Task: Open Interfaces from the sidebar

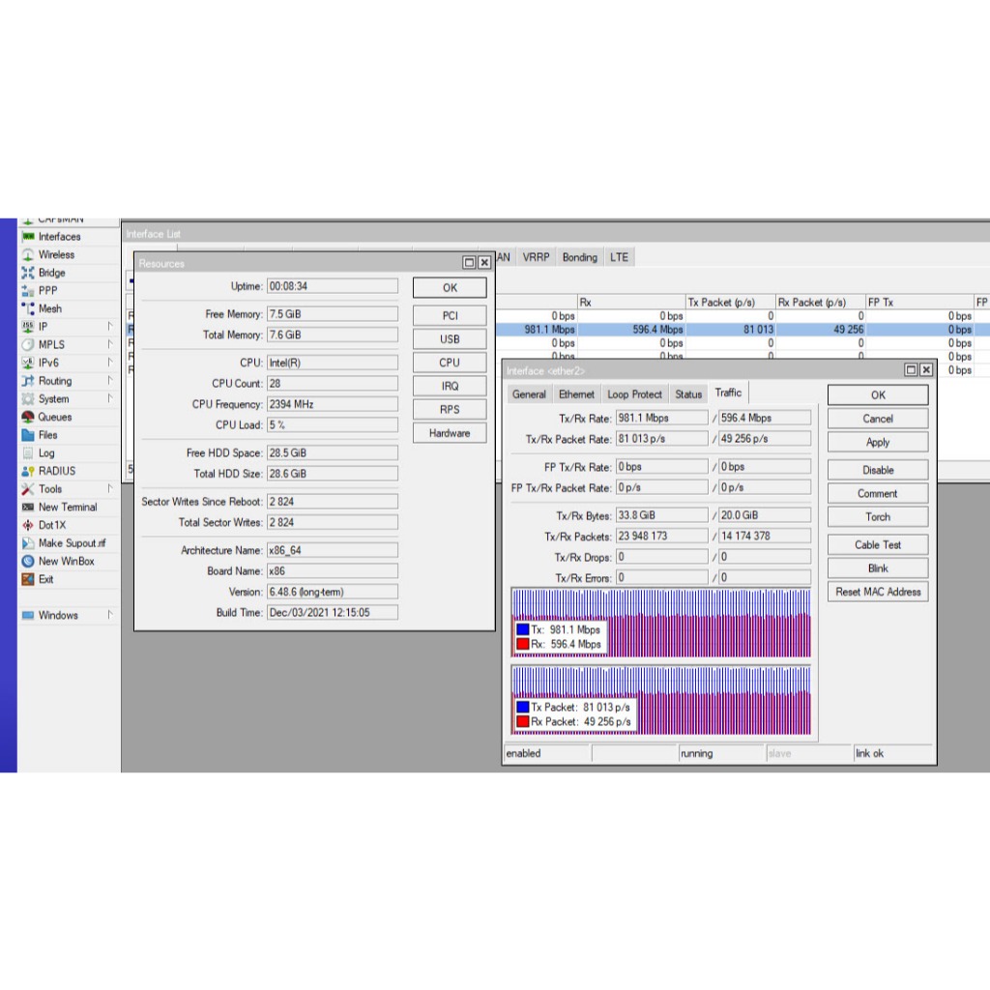Action: (x=58, y=237)
